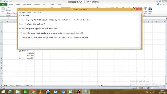Switch to Normal view in status bar
Screen dimensions: 167x94
(x=140, y=88)
